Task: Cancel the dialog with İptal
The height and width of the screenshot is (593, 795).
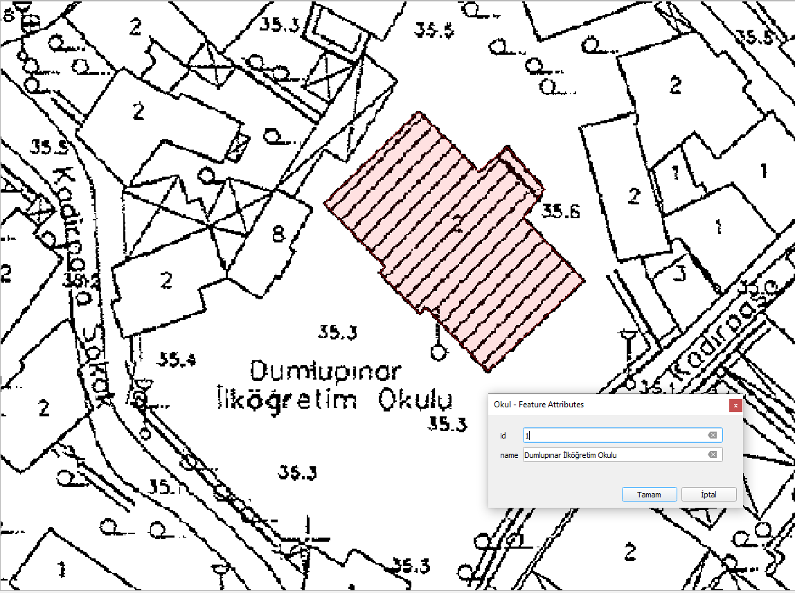Action: pos(709,494)
